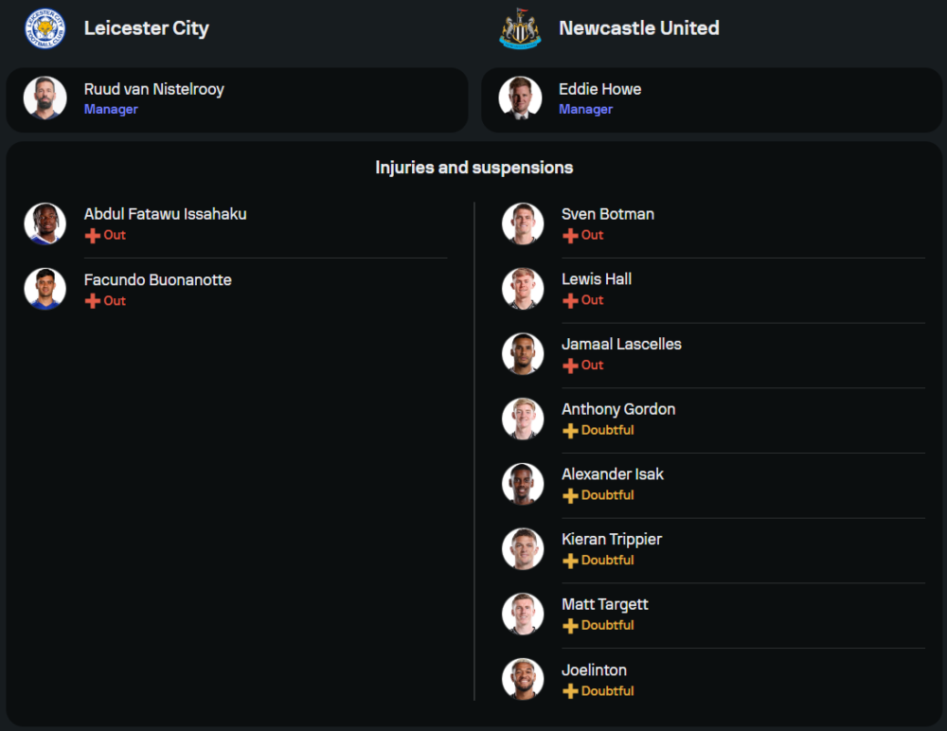Click the Eddie Howe manager name
947x731 pixels.
600,89
